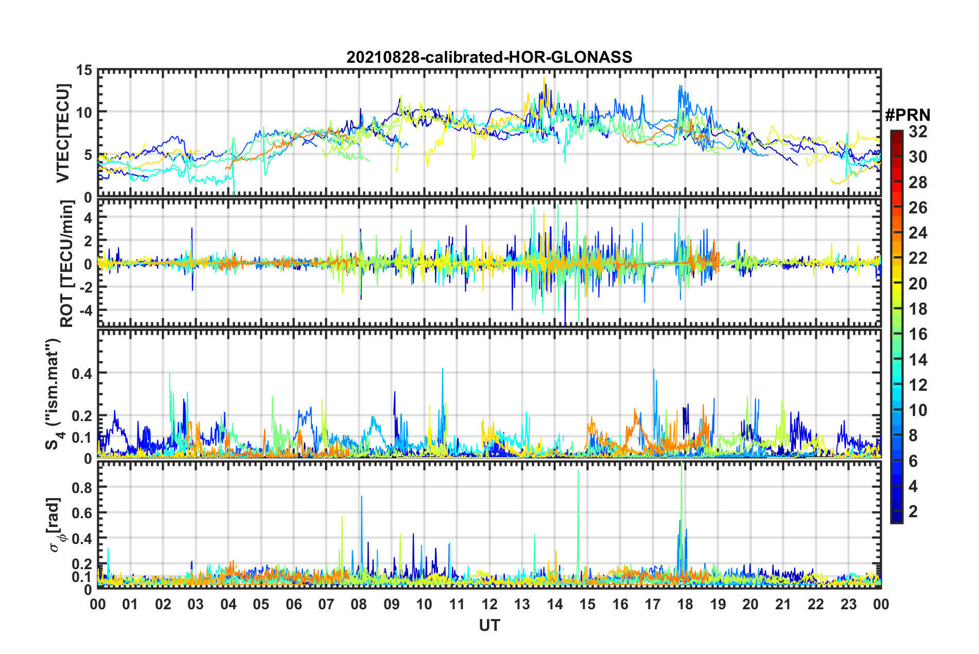Click hour 01 on the UT axis
979x654 pixels.
pyautogui.click(x=130, y=604)
